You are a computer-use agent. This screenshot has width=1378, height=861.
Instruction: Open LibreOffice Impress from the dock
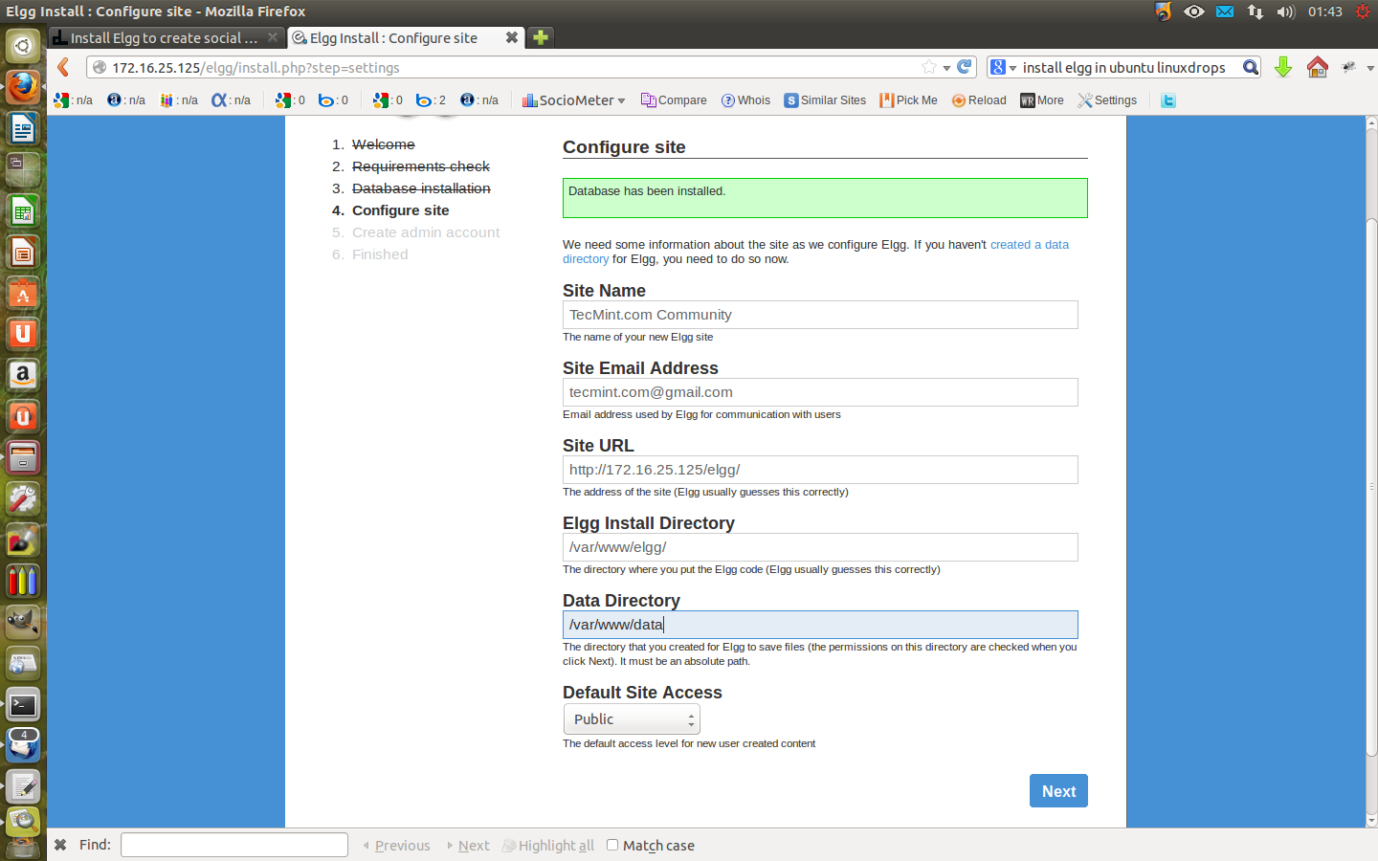(23, 252)
